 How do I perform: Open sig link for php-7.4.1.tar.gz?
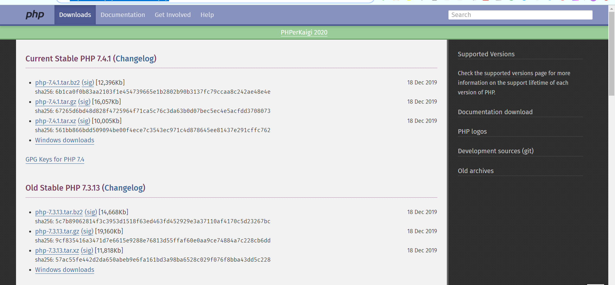(x=84, y=102)
